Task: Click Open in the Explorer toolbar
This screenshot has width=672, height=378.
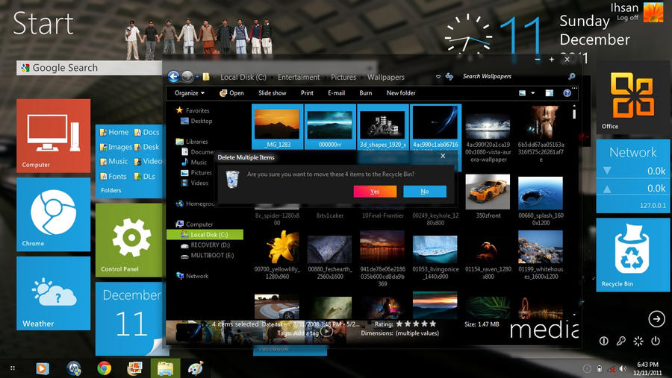Action: point(232,93)
